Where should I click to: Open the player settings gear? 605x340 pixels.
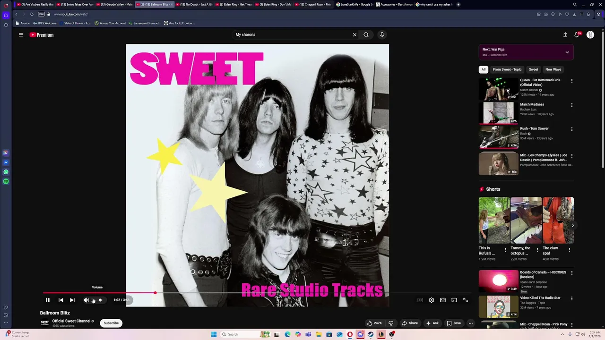[x=432, y=300]
